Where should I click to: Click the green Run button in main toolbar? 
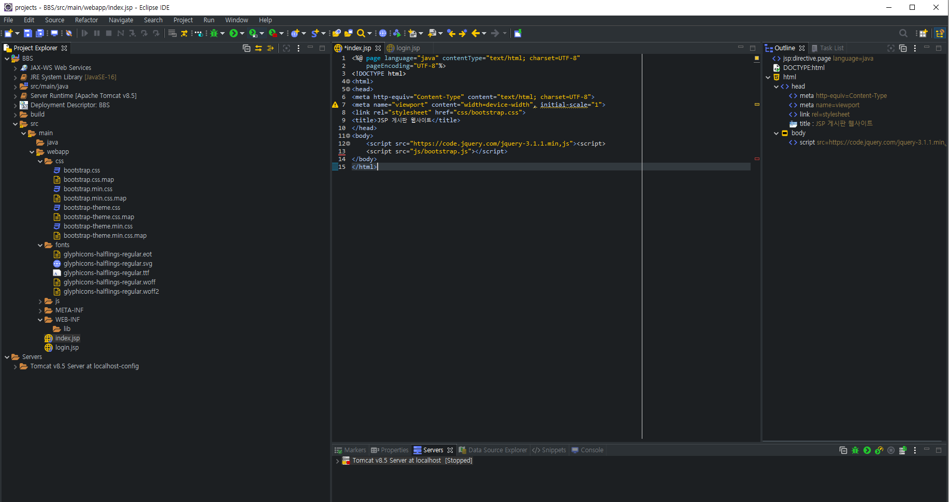(234, 33)
